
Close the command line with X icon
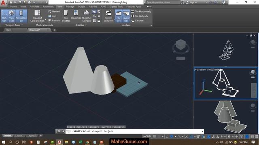click(x=59, y=131)
